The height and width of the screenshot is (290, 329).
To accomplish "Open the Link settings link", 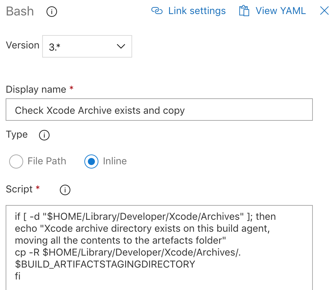I will 197,11.
